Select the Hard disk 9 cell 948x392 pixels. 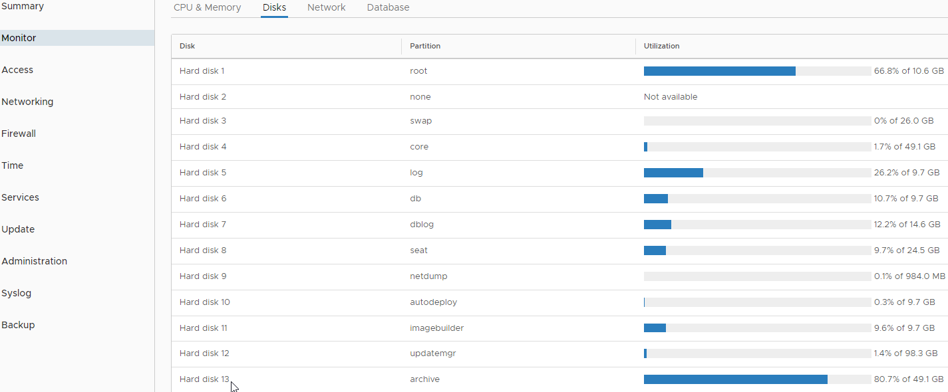(x=203, y=276)
